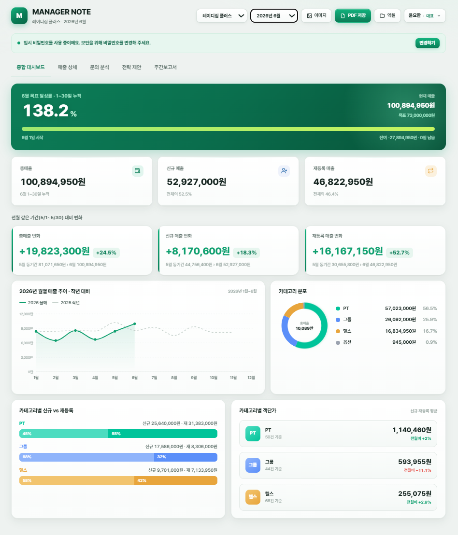Click the +24.5% change badge
458x535 pixels.
[106, 253]
